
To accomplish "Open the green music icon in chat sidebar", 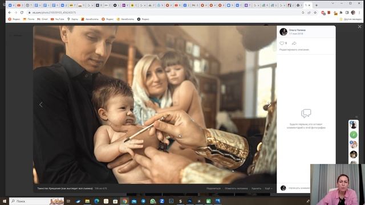I will pos(354,134).
